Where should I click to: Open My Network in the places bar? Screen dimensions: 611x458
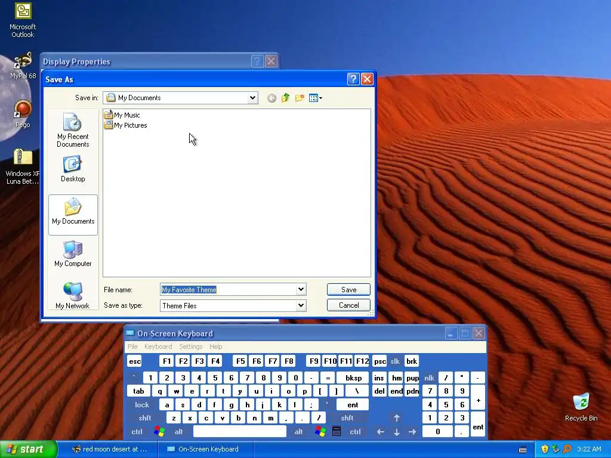(x=73, y=295)
